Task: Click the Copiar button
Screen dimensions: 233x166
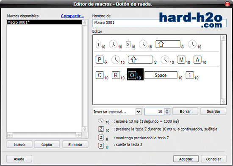Action: (47, 144)
